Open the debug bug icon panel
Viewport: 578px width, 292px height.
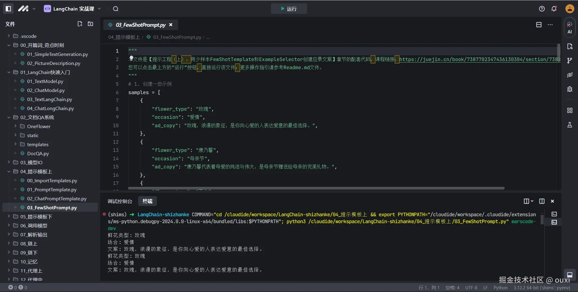click(569, 89)
